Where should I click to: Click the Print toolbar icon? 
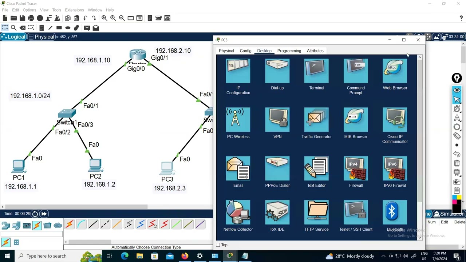pyautogui.click(x=31, y=18)
